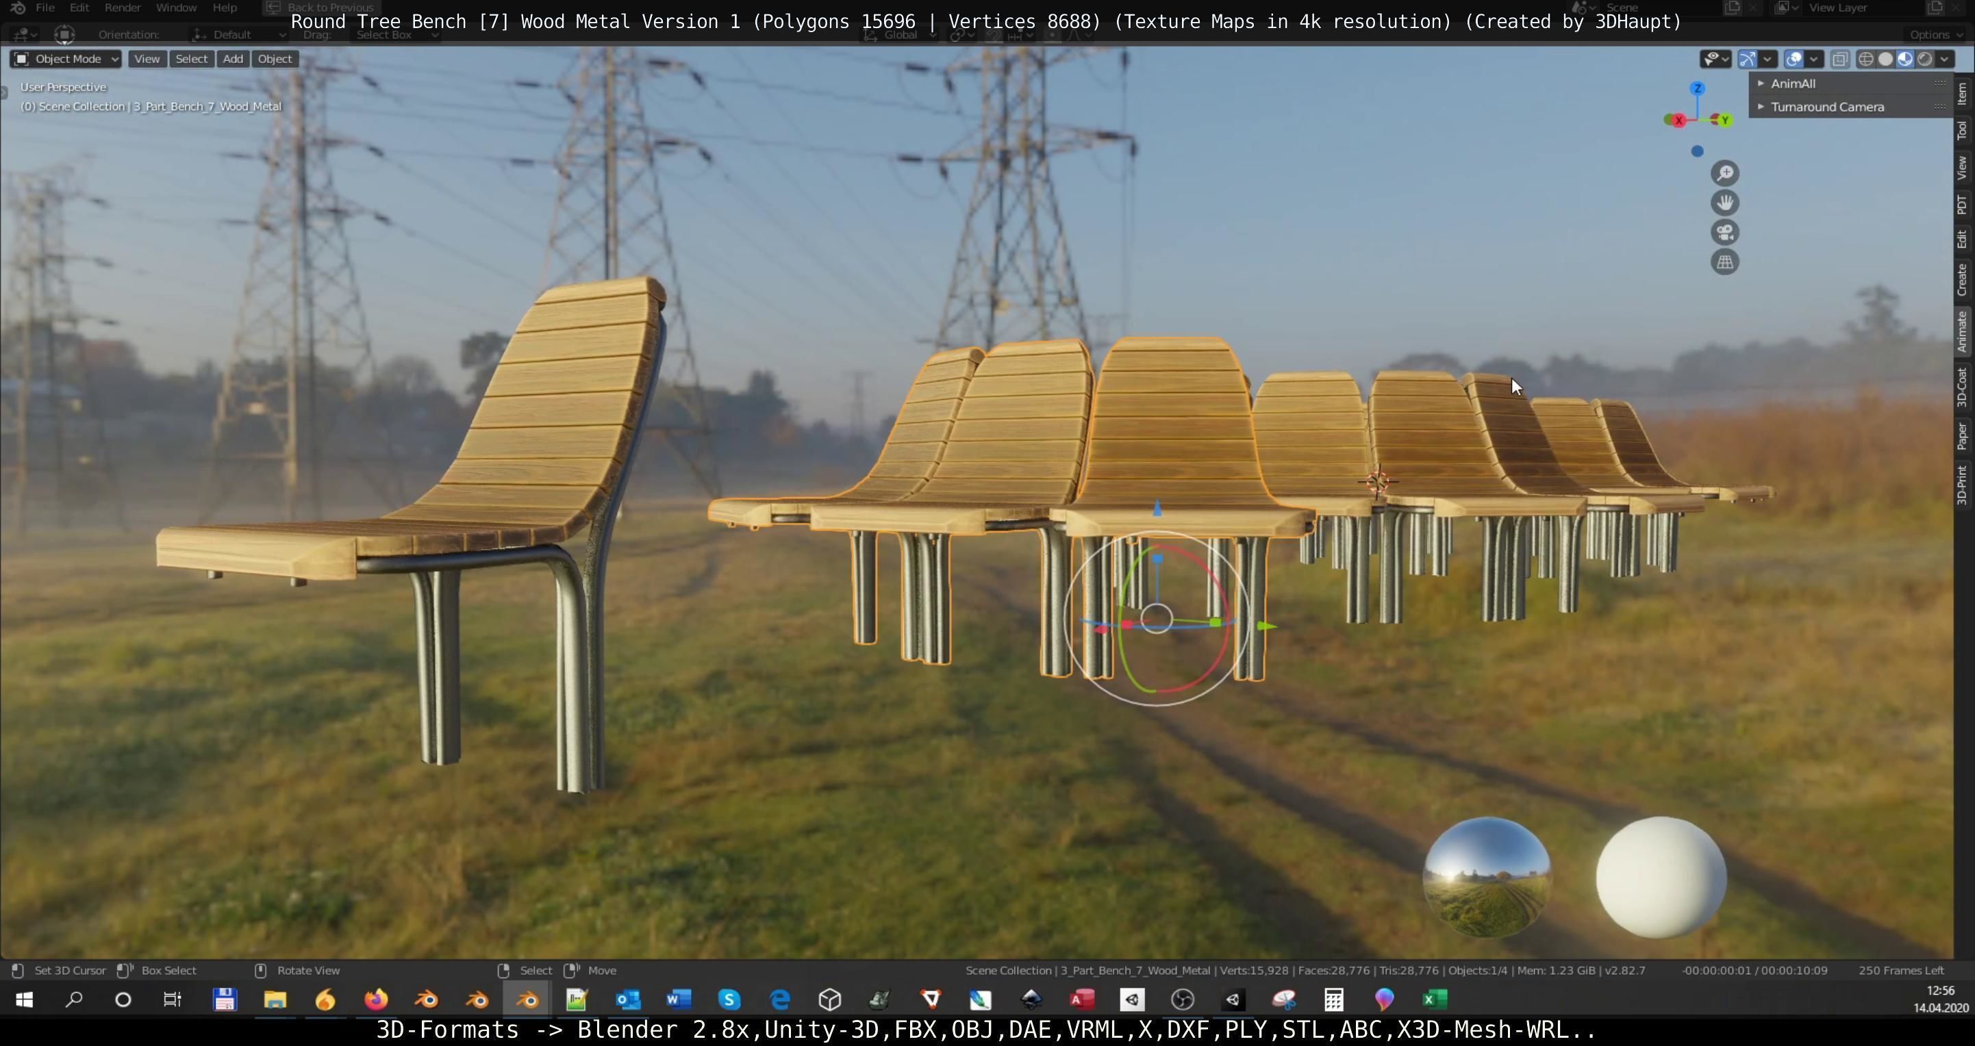Open the Select menu in header

(x=191, y=59)
